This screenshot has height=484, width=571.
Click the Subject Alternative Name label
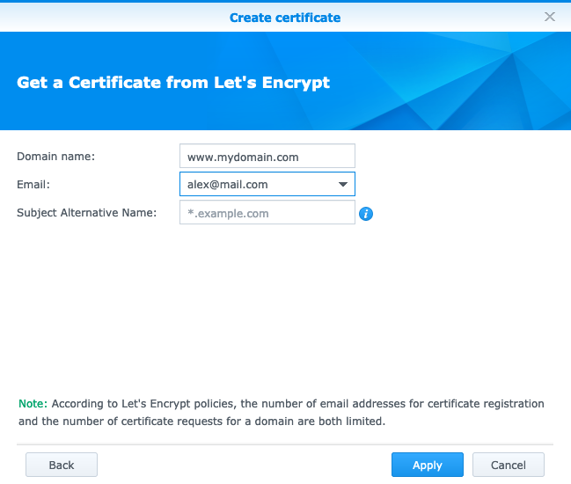click(87, 212)
